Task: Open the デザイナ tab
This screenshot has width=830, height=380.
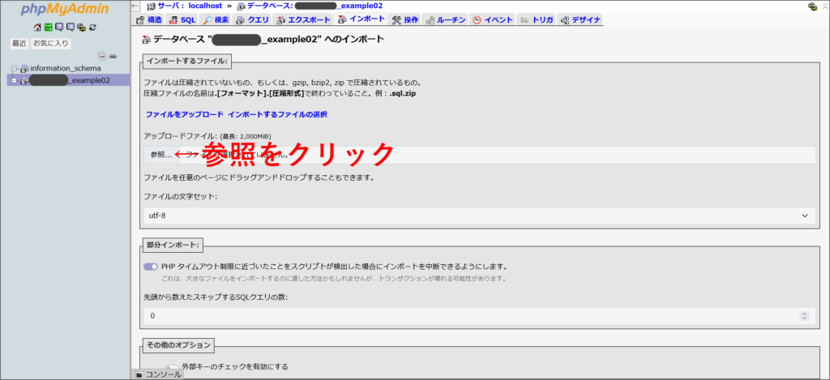Action: tap(580, 20)
